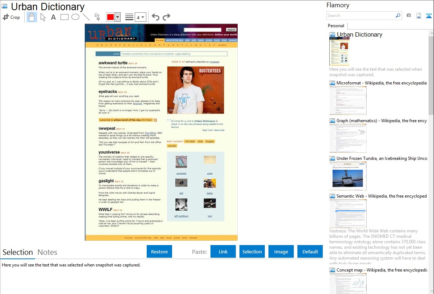Click the snapshot icon beside Semantic Web

[332, 196]
